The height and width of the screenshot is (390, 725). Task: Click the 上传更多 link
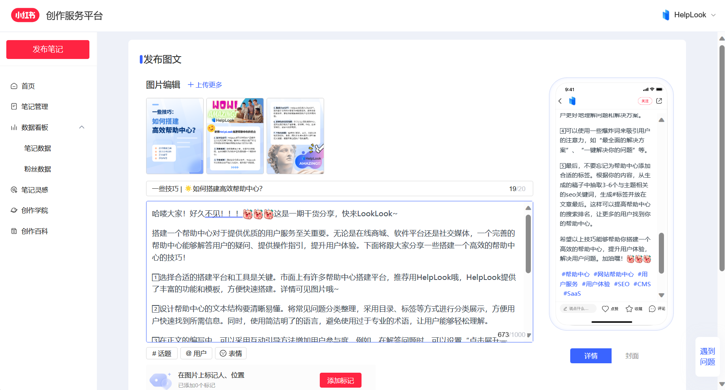coord(205,85)
